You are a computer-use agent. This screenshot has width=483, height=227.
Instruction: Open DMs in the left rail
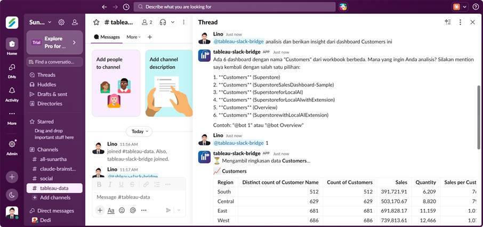(12, 70)
